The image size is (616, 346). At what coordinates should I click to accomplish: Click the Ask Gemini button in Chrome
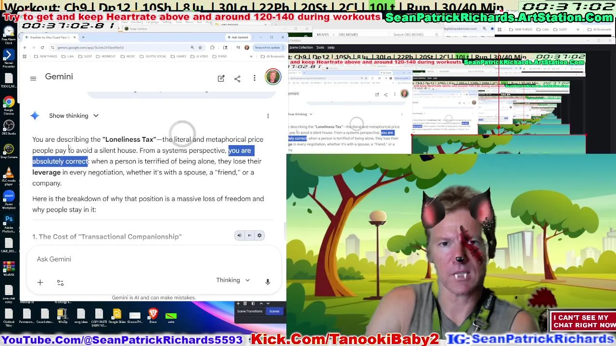[x=238, y=37]
